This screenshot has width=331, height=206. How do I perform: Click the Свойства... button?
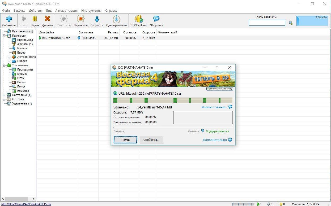click(151, 140)
